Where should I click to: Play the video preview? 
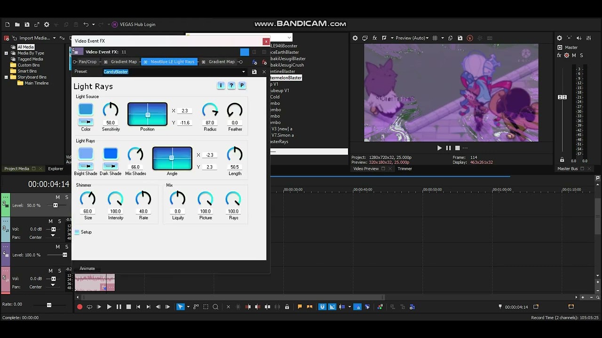pyautogui.click(x=439, y=148)
